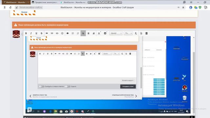Align text right in the outer editor toolbar
Screen dimensions: 210x118
(94, 33)
